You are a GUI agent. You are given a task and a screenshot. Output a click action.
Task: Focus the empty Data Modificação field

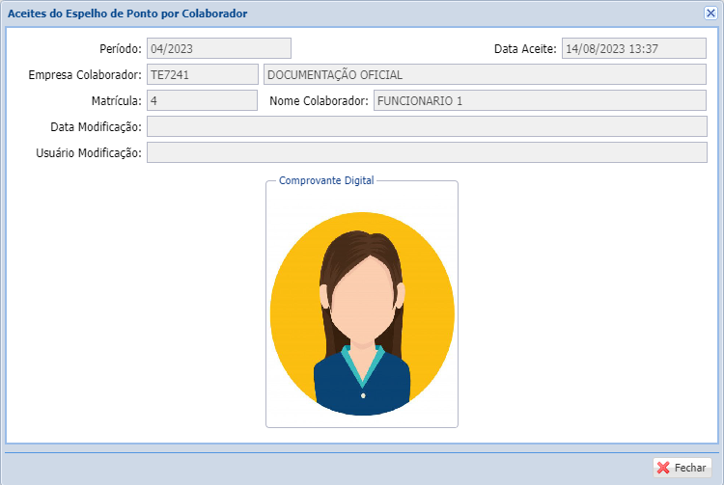[x=427, y=126]
